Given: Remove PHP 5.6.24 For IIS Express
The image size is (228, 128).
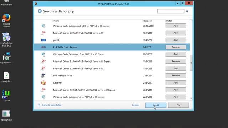Looking at the screenshot, I should [x=176, y=47].
